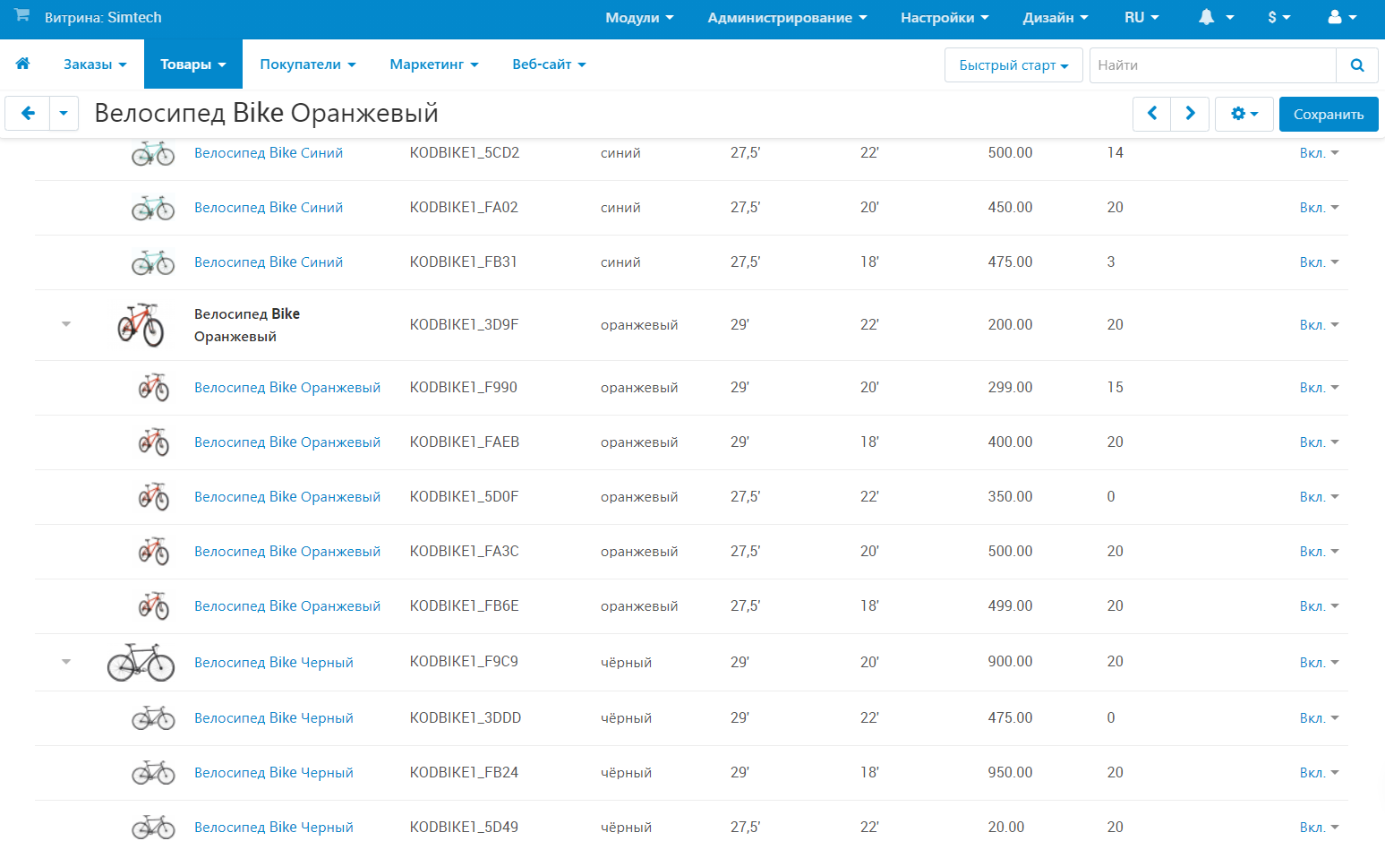Open the Товары menu
Viewport: 1385px width, 841px height.
click(x=192, y=64)
